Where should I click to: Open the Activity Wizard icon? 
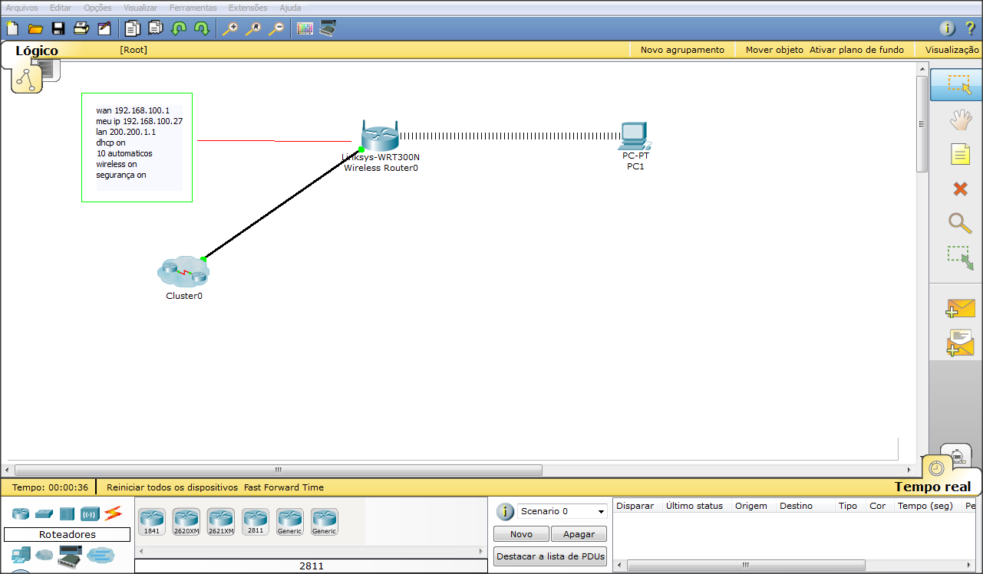(104, 29)
